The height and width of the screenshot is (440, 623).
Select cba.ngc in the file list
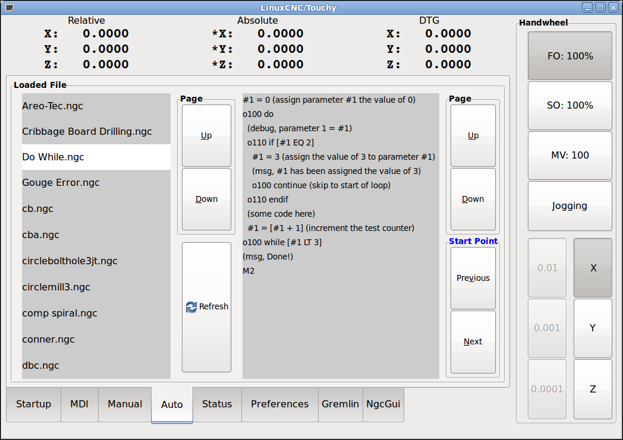click(96, 235)
